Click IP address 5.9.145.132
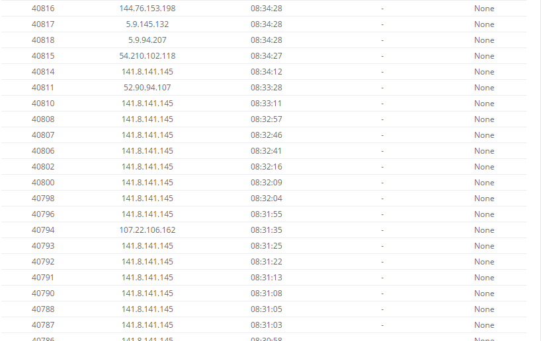The height and width of the screenshot is (341, 541). (x=147, y=24)
